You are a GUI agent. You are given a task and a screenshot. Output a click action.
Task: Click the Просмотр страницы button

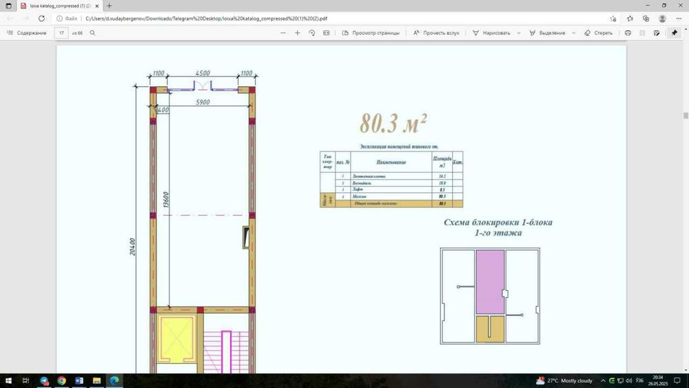pos(371,33)
